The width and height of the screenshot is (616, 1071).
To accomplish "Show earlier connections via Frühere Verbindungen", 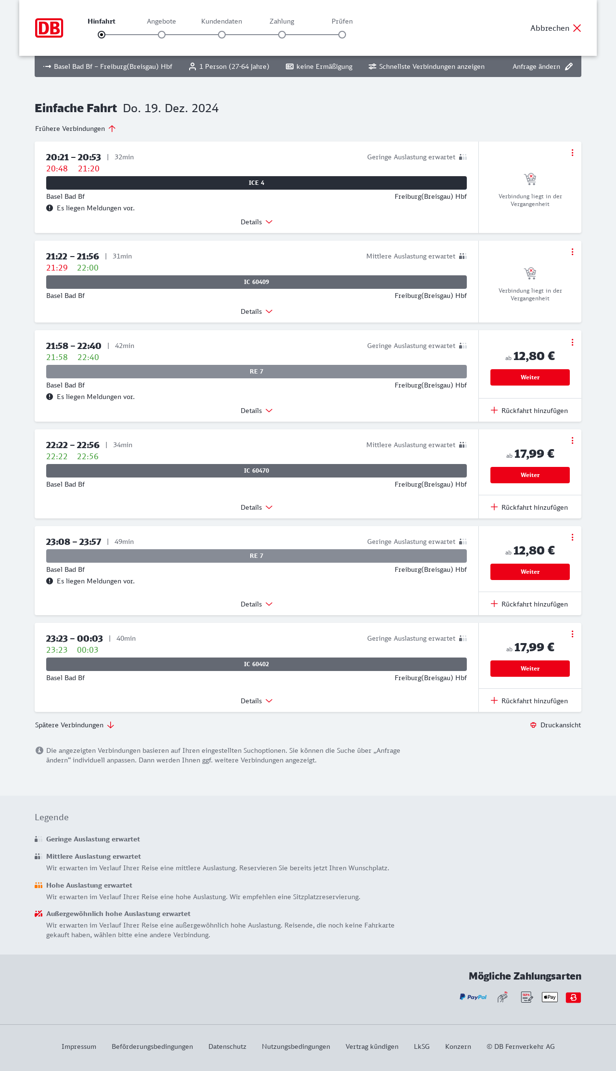I will pyautogui.click(x=75, y=129).
